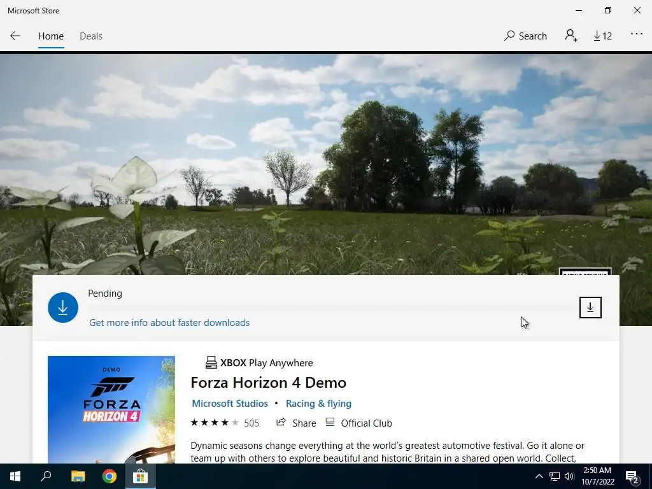Click the 'Pending' status text
This screenshot has height=489, width=652.
pyautogui.click(x=105, y=293)
